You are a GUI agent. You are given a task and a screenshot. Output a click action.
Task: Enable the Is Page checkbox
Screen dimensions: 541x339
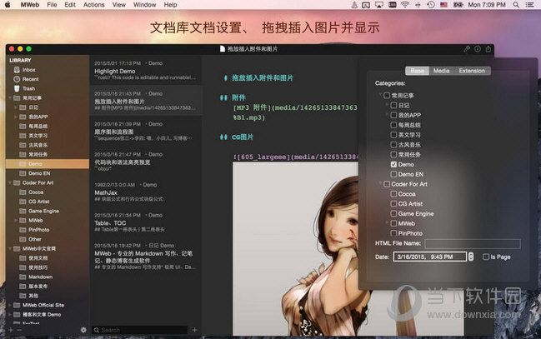(486, 257)
